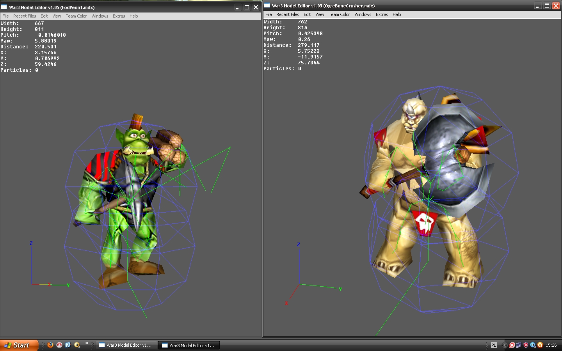Click the 15:26 system clock
The height and width of the screenshot is (351, 562).
[551, 345]
